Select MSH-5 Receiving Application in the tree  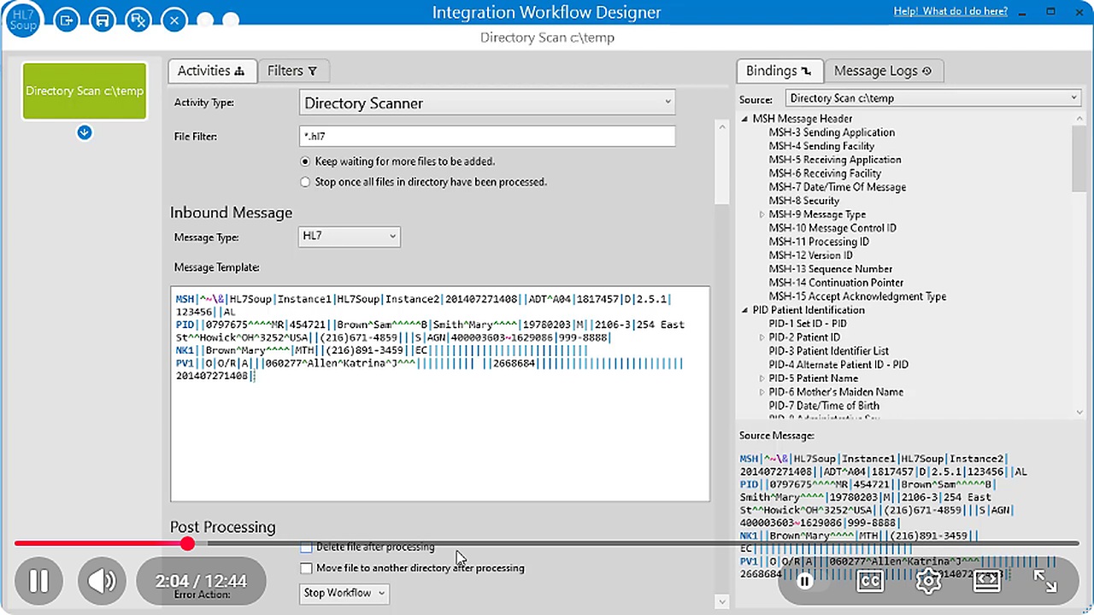(834, 160)
